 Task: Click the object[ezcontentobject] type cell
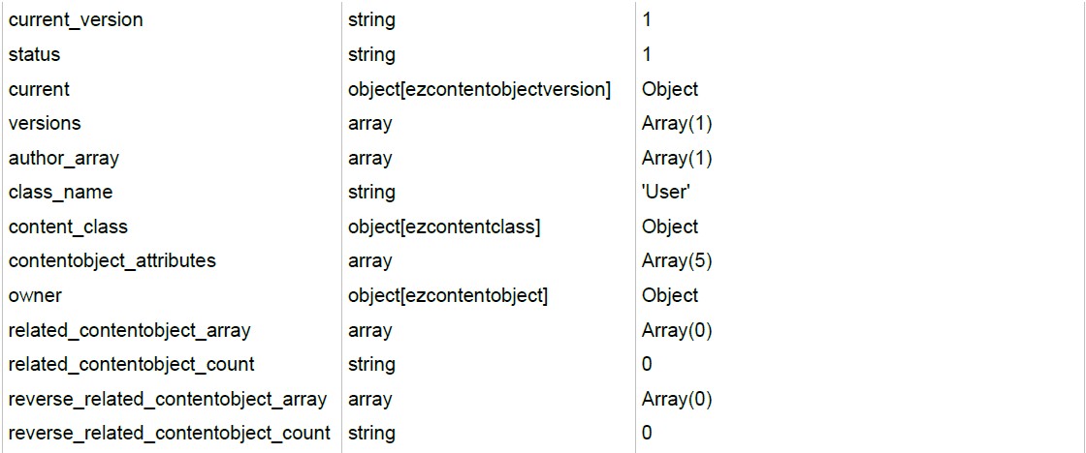click(x=447, y=296)
